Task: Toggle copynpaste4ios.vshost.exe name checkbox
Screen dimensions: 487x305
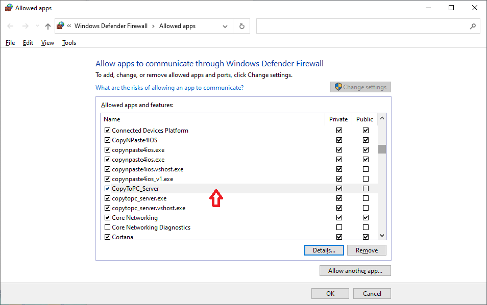Action: tap(108, 169)
